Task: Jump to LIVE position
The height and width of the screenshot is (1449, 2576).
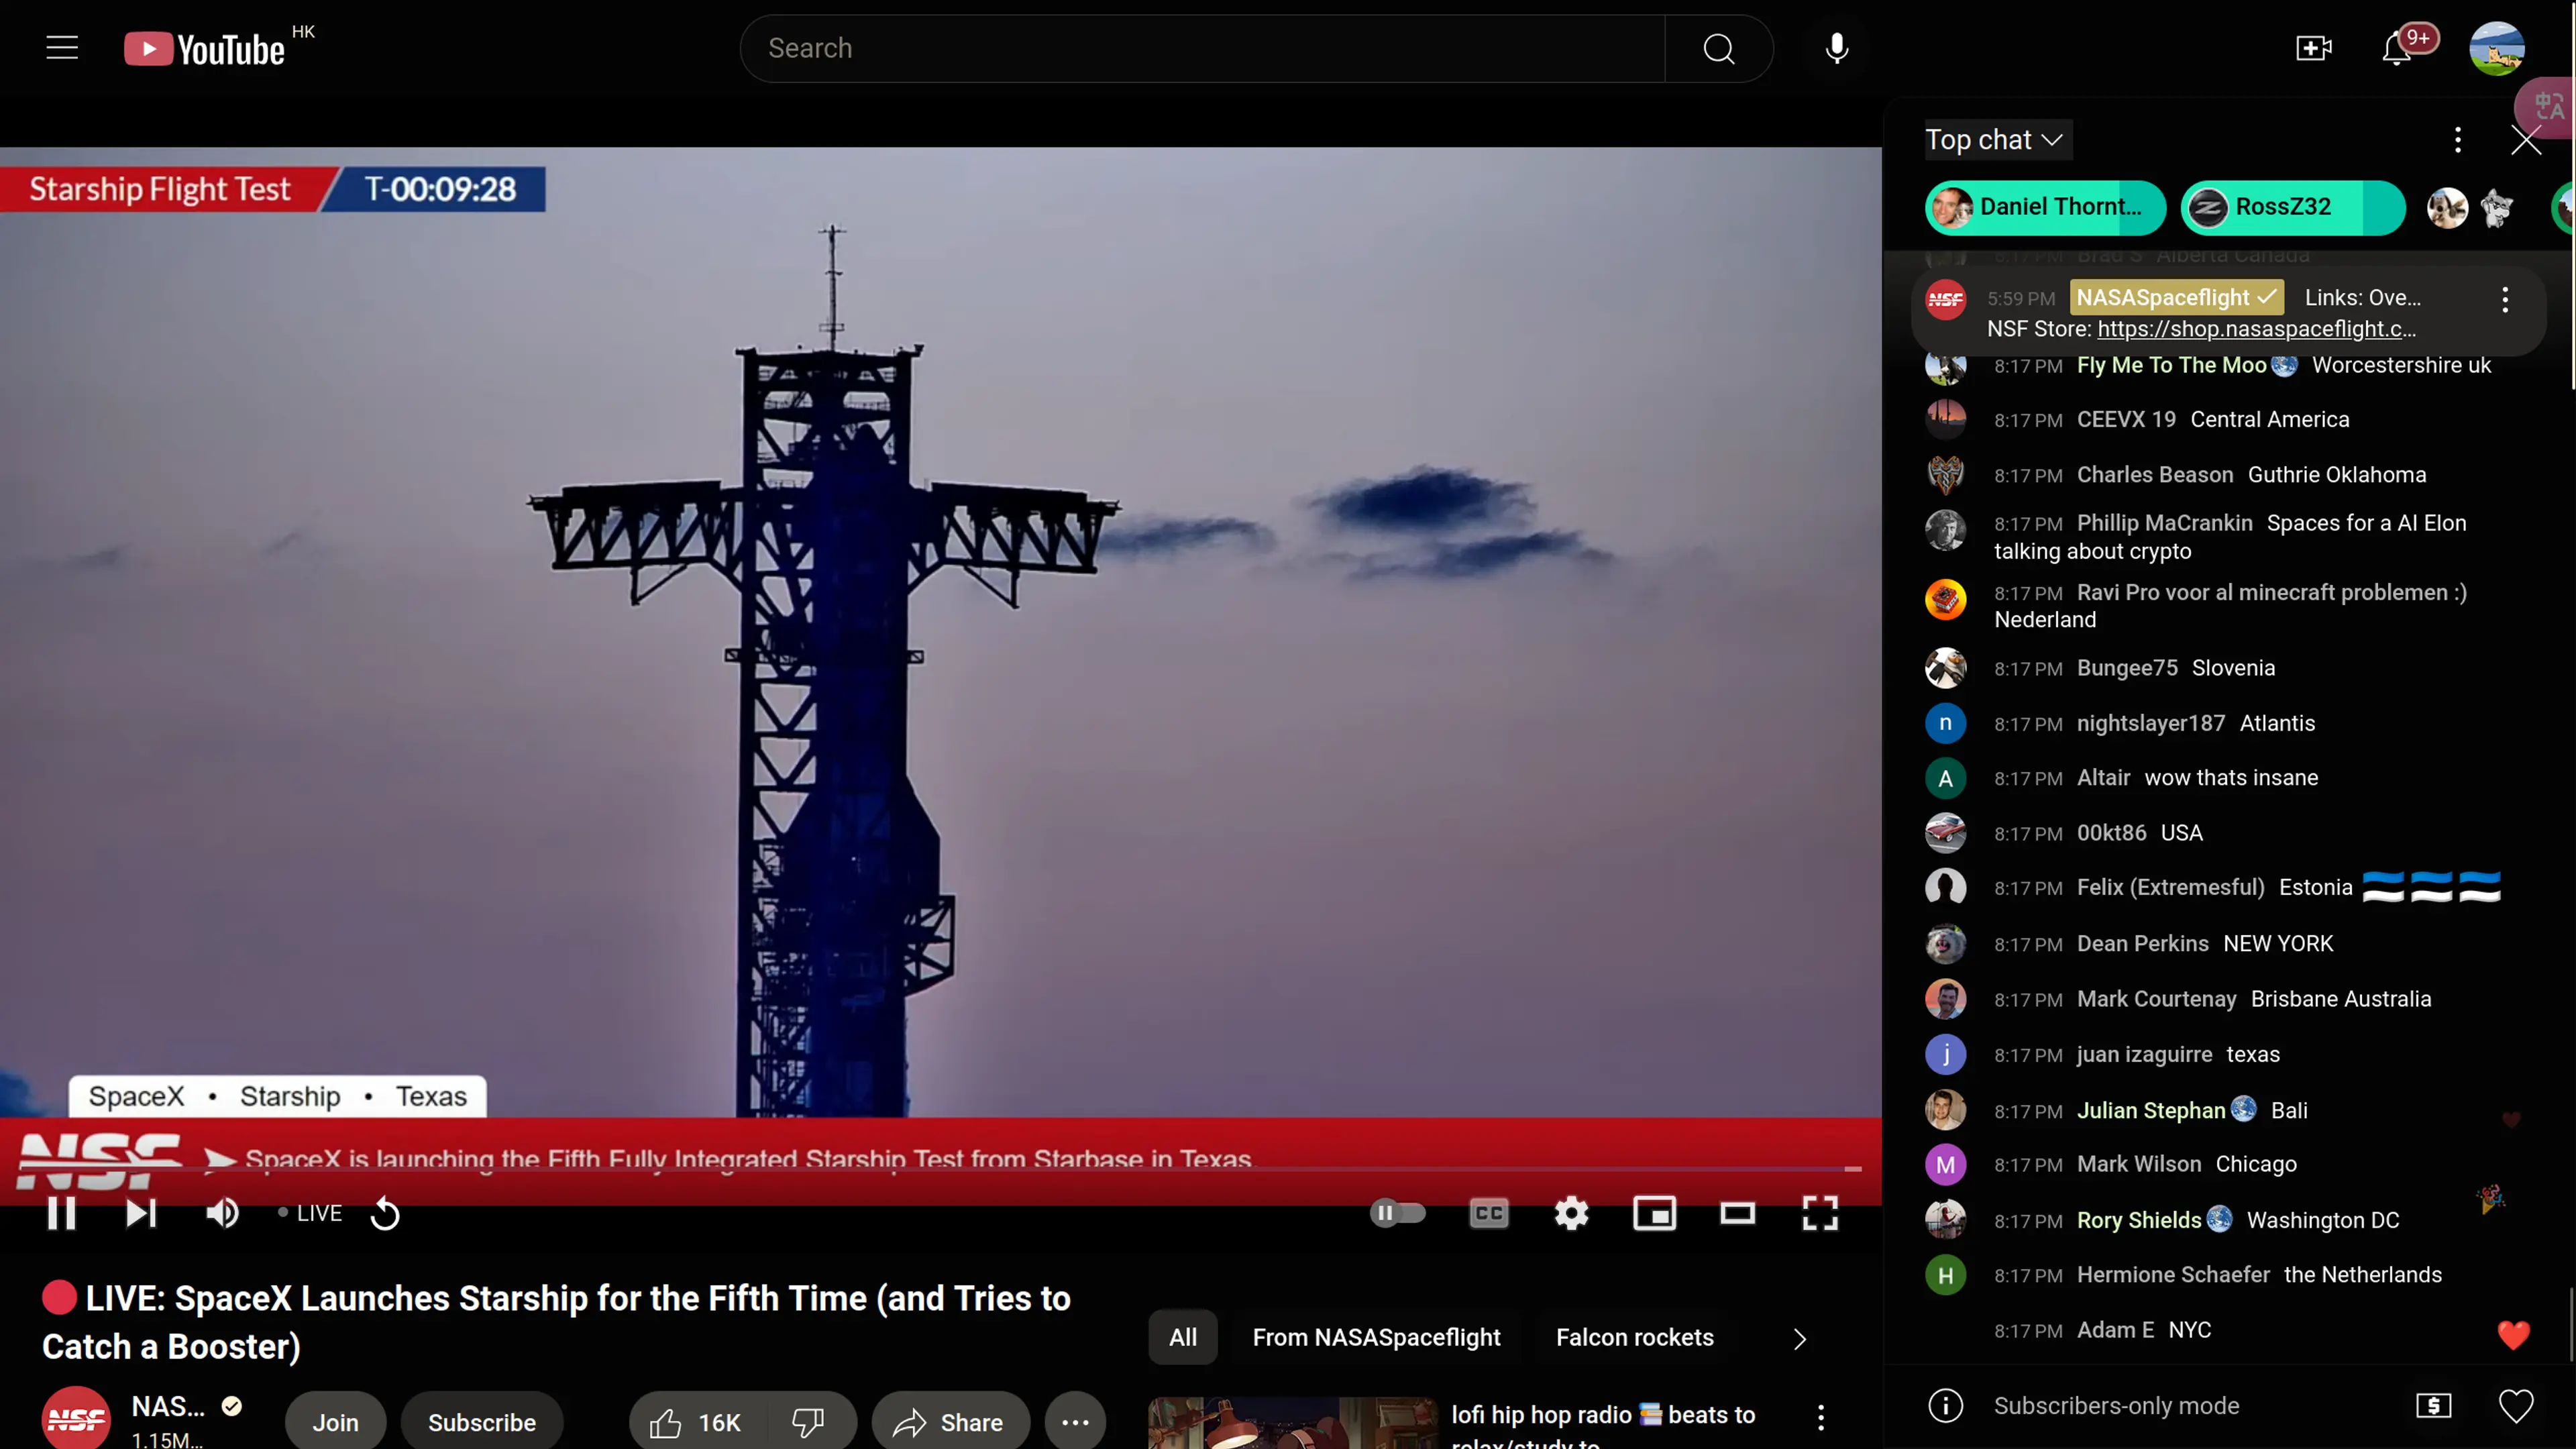Action: [311, 1213]
